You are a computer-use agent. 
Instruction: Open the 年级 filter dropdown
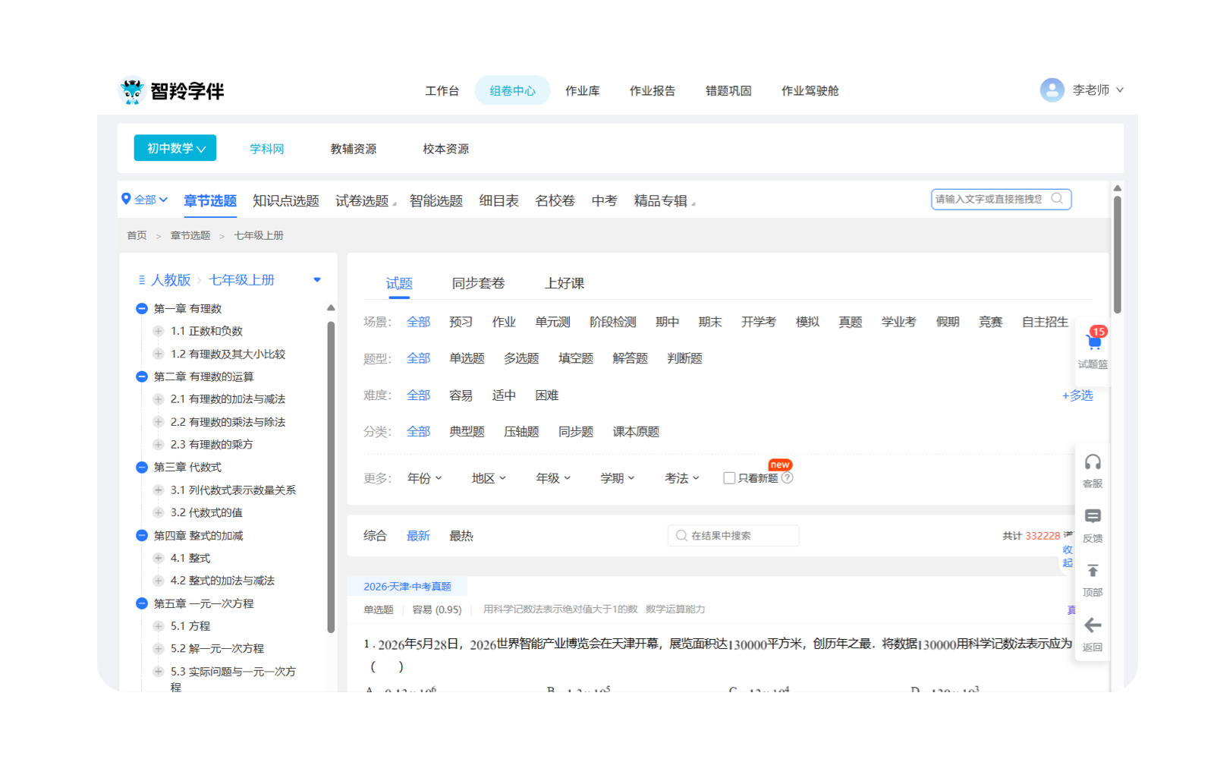553,478
